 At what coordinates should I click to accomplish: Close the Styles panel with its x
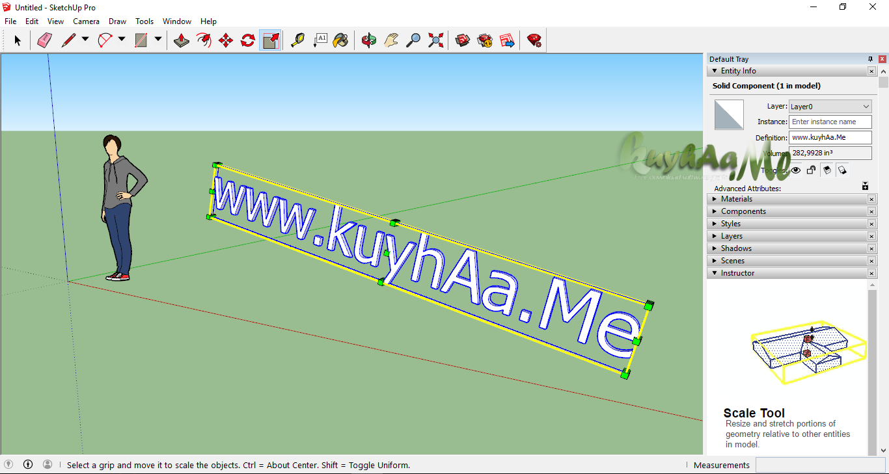[871, 224]
